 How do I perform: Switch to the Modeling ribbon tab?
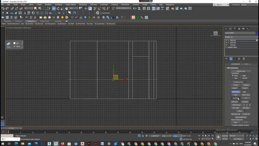pos(7,21)
